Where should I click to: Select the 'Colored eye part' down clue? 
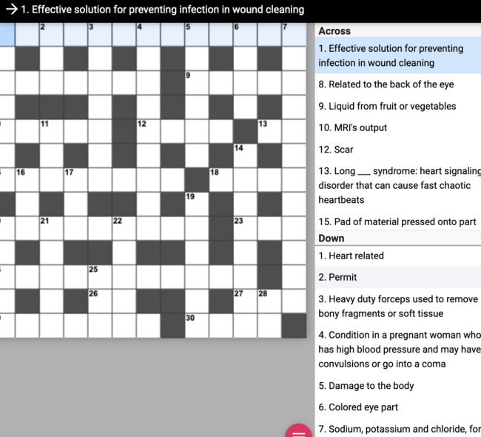[358, 407]
